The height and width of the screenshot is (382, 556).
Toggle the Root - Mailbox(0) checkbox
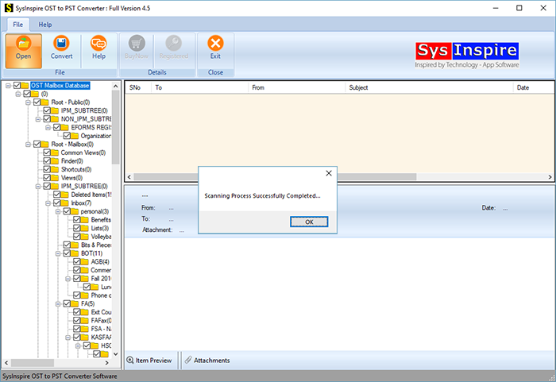tap(37, 144)
